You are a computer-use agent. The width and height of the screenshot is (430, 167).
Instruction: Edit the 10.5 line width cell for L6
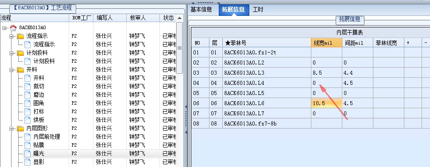coord(326,103)
